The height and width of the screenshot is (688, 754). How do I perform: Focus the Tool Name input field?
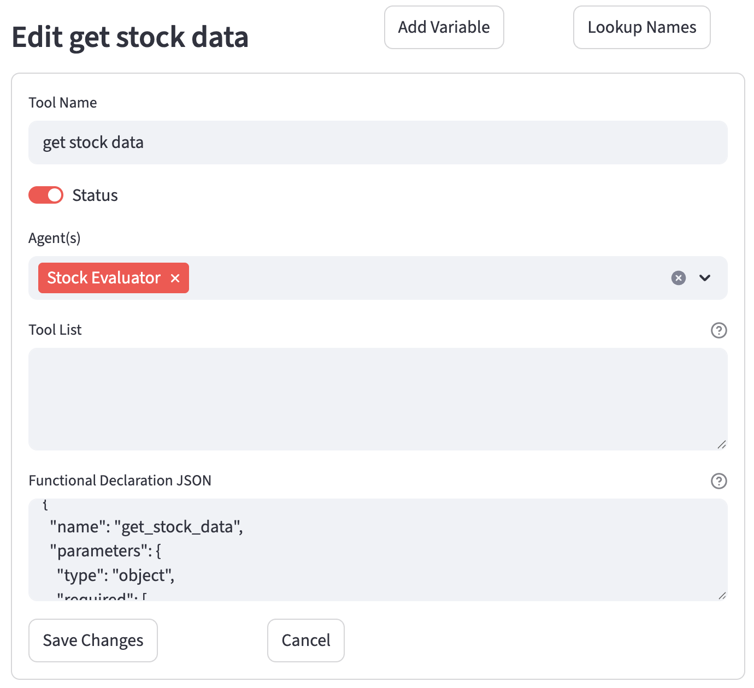click(x=378, y=143)
